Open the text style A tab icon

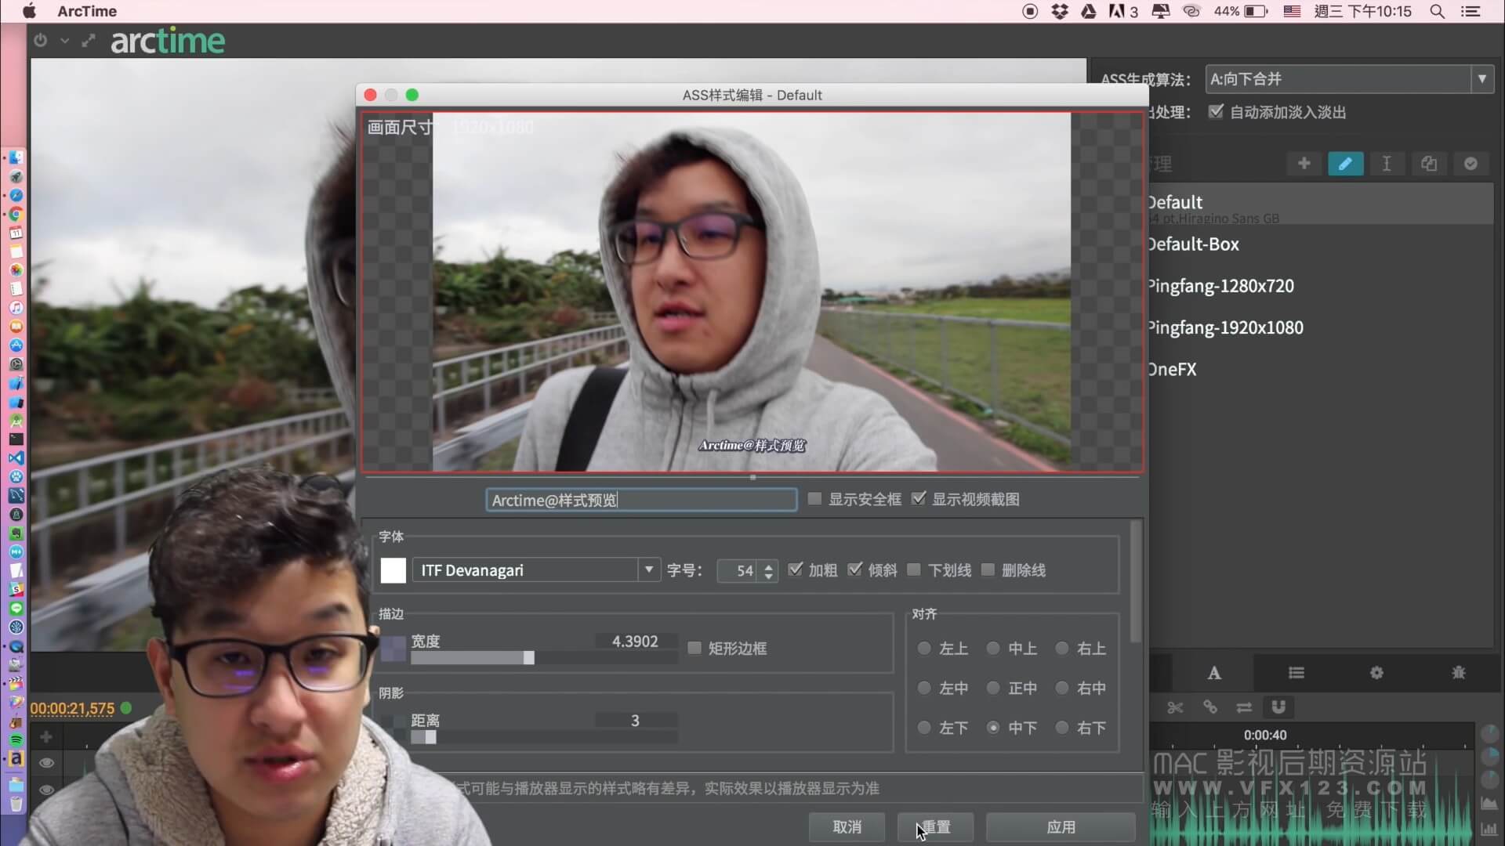pyautogui.click(x=1213, y=673)
